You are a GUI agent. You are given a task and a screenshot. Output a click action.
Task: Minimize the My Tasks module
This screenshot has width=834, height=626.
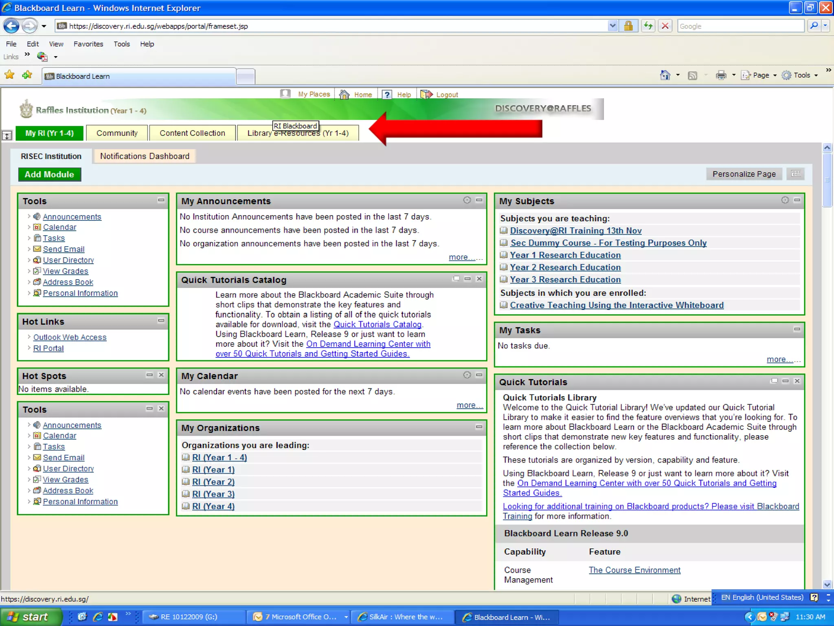pos(797,329)
